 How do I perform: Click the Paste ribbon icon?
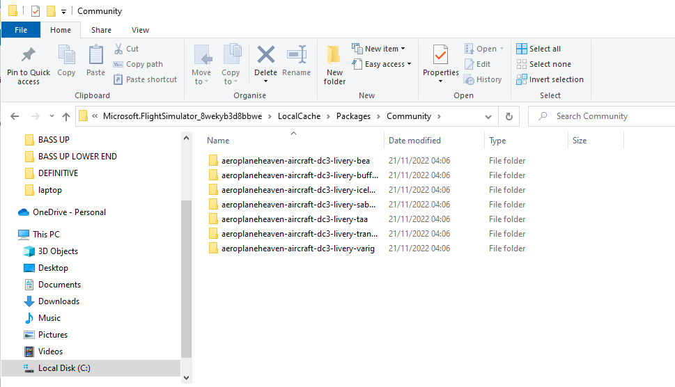[x=95, y=55]
